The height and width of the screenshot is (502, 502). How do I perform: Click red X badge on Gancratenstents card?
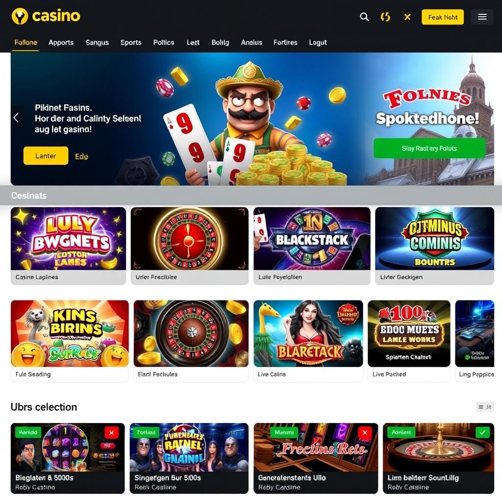click(x=365, y=432)
